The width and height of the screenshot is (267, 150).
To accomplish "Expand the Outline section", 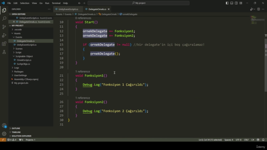I will pyautogui.click(x=16, y=128).
